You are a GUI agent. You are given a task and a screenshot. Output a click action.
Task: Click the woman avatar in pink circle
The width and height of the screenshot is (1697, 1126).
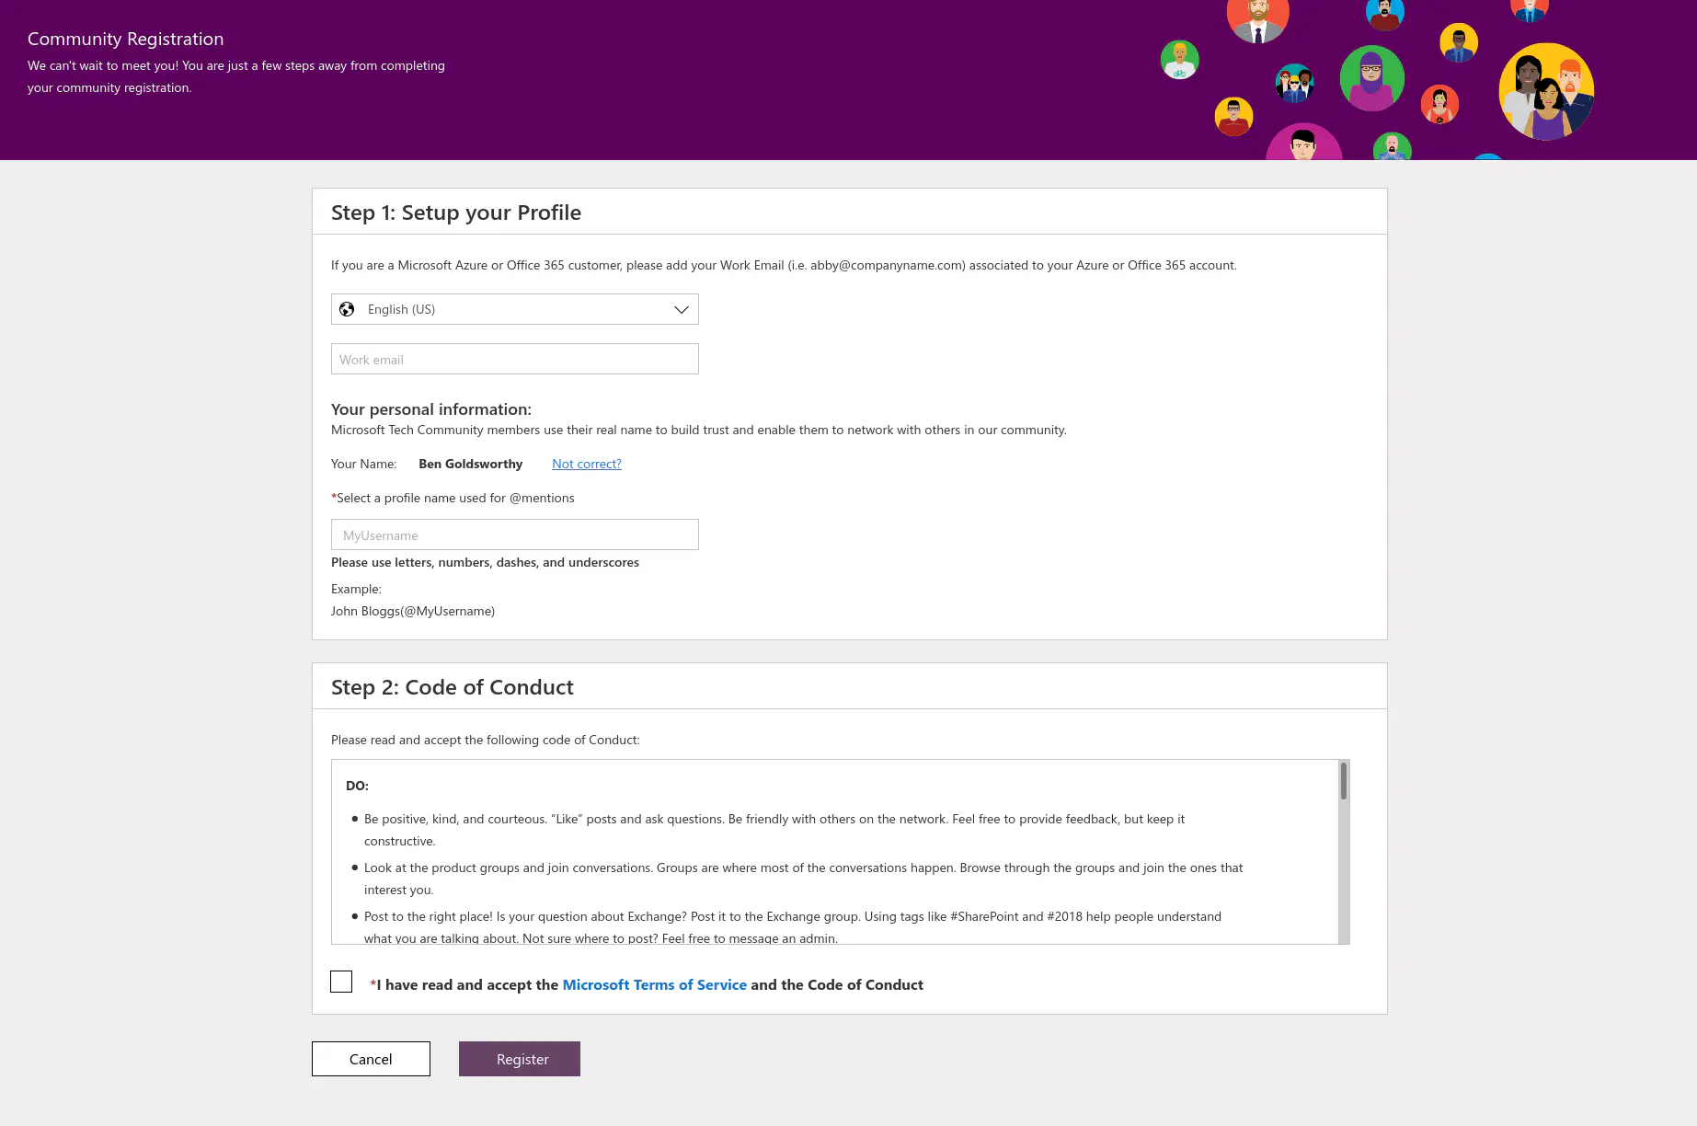pyautogui.click(x=1440, y=104)
